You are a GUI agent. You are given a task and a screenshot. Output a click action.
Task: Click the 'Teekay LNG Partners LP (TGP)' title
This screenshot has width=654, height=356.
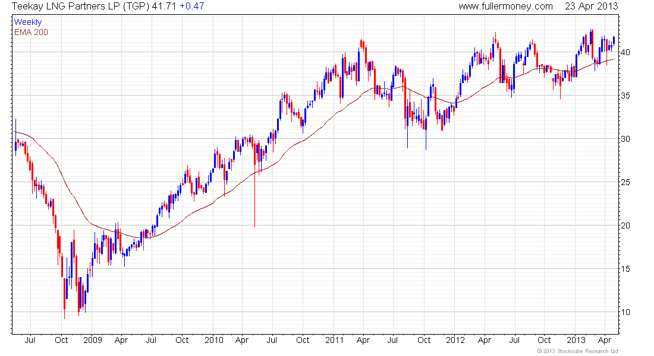click(x=81, y=7)
